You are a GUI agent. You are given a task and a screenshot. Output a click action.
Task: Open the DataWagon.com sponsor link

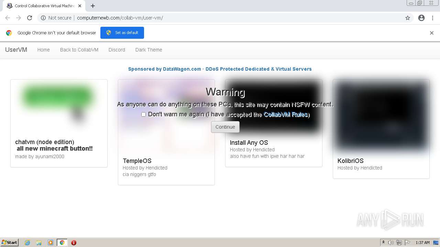coord(220,69)
